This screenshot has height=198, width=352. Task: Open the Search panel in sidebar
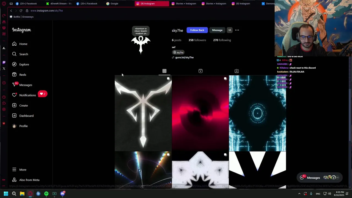pyautogui.click(x=20, y=54)
